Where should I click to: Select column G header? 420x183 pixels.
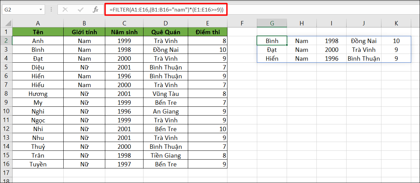click(272, 23)
